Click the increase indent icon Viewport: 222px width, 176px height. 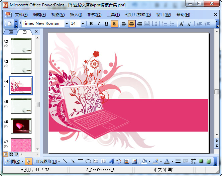pyautogui.click(x=207, y=24)
